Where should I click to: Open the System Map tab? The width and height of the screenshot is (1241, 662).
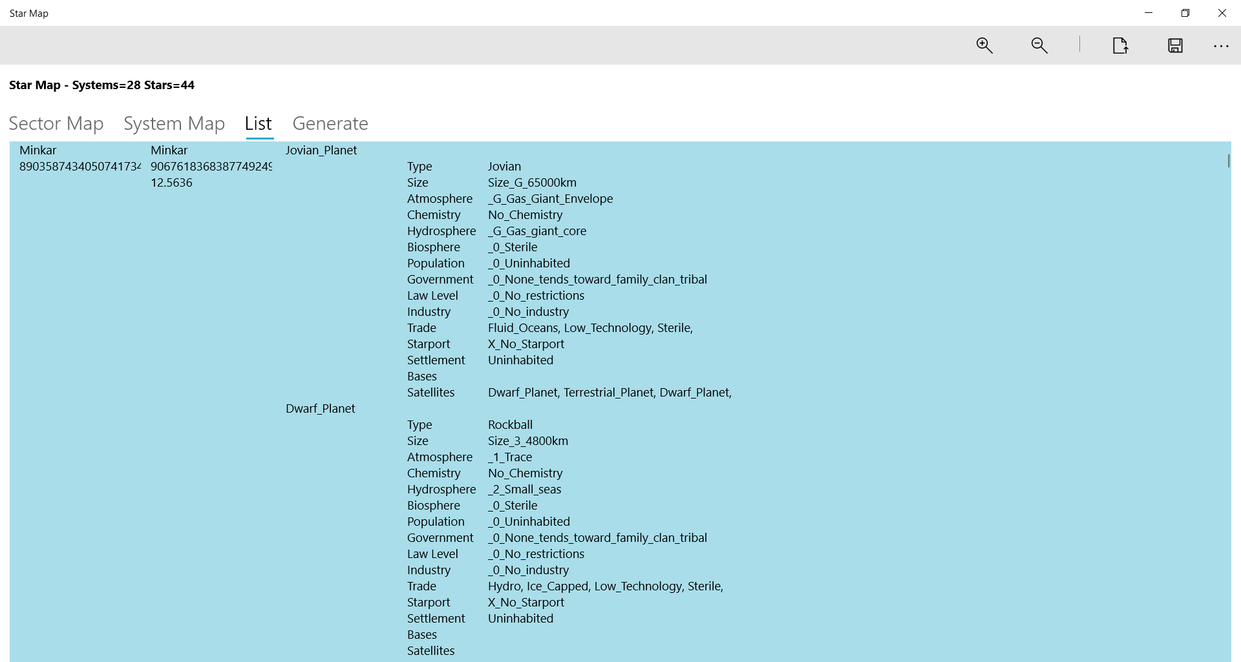[x=174, y=123]
